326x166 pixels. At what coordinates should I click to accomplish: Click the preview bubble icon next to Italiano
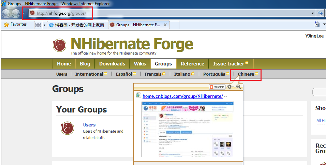coord(193,74)
